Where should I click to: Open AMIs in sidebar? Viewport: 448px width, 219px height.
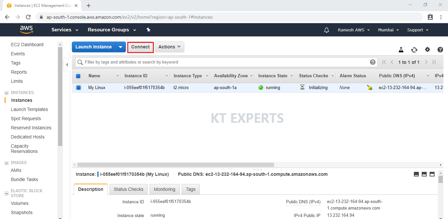(x=16, y=170)
